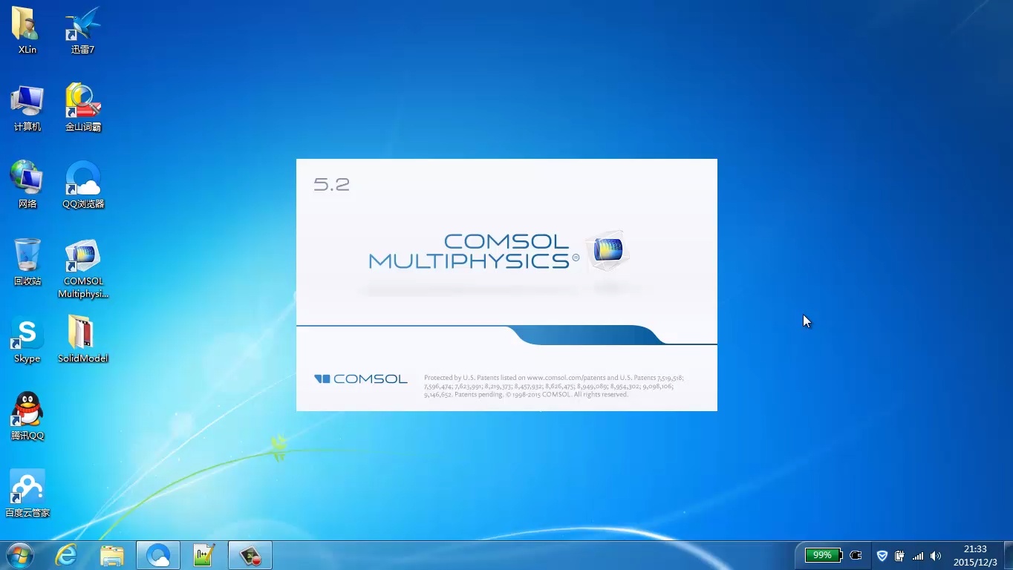
Task: Select the 百度云管家 desktop shortcut
Action: [x=27, y=488]
